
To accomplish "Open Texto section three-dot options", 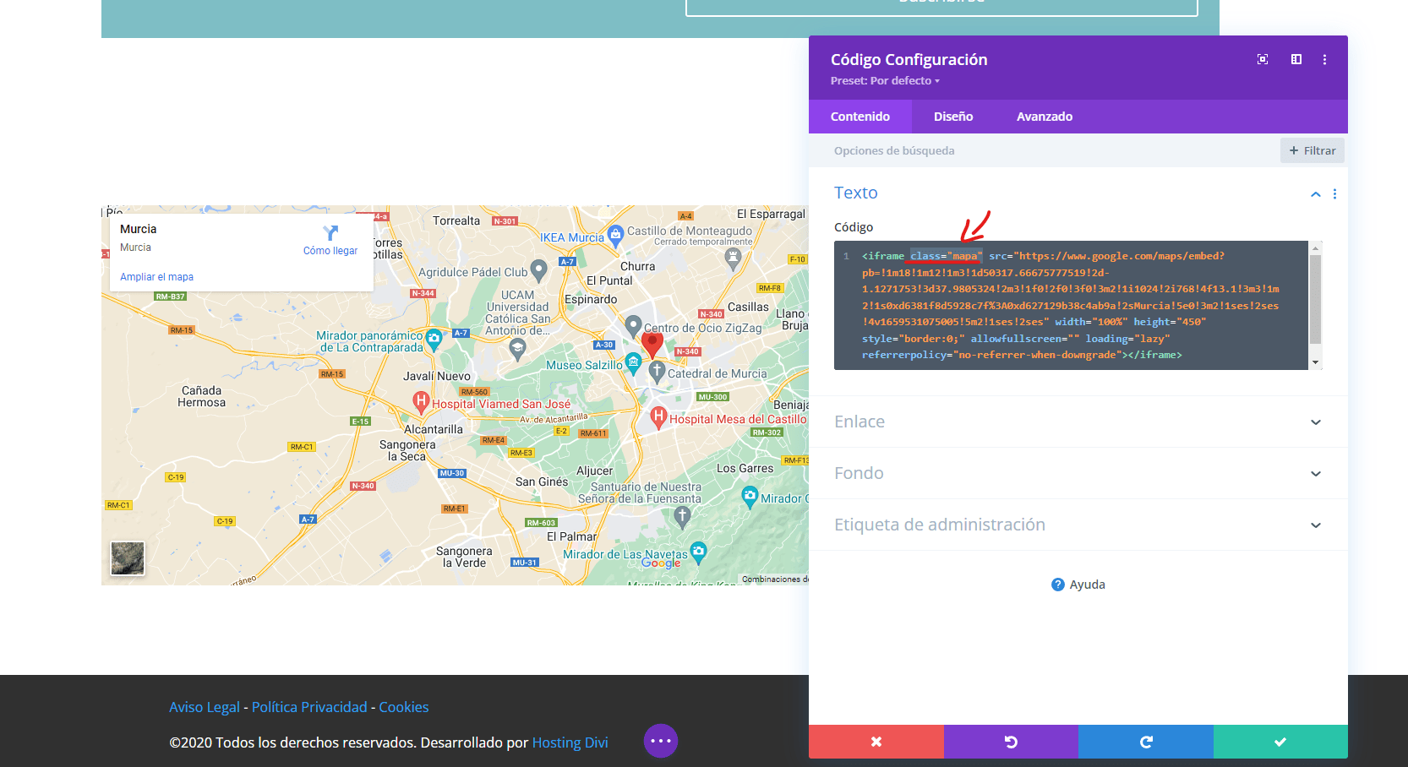I will pyautogui.click(x=1335, y=193).
